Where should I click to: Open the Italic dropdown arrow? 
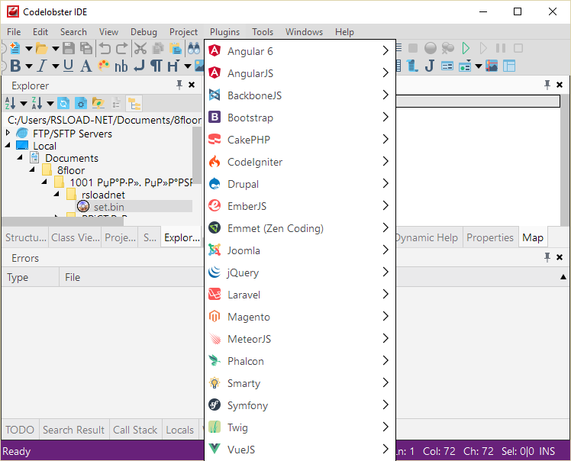(56, 66)
